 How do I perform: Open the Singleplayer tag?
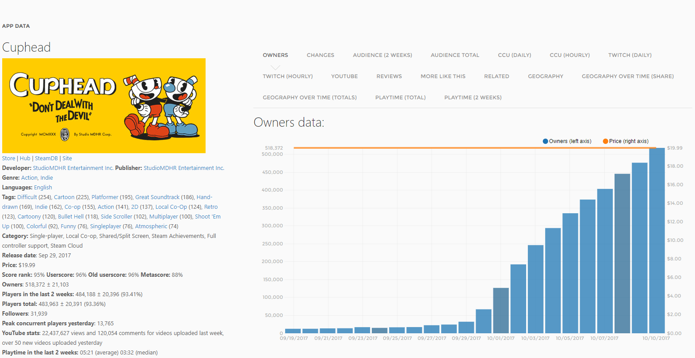[x=105, y=226]
